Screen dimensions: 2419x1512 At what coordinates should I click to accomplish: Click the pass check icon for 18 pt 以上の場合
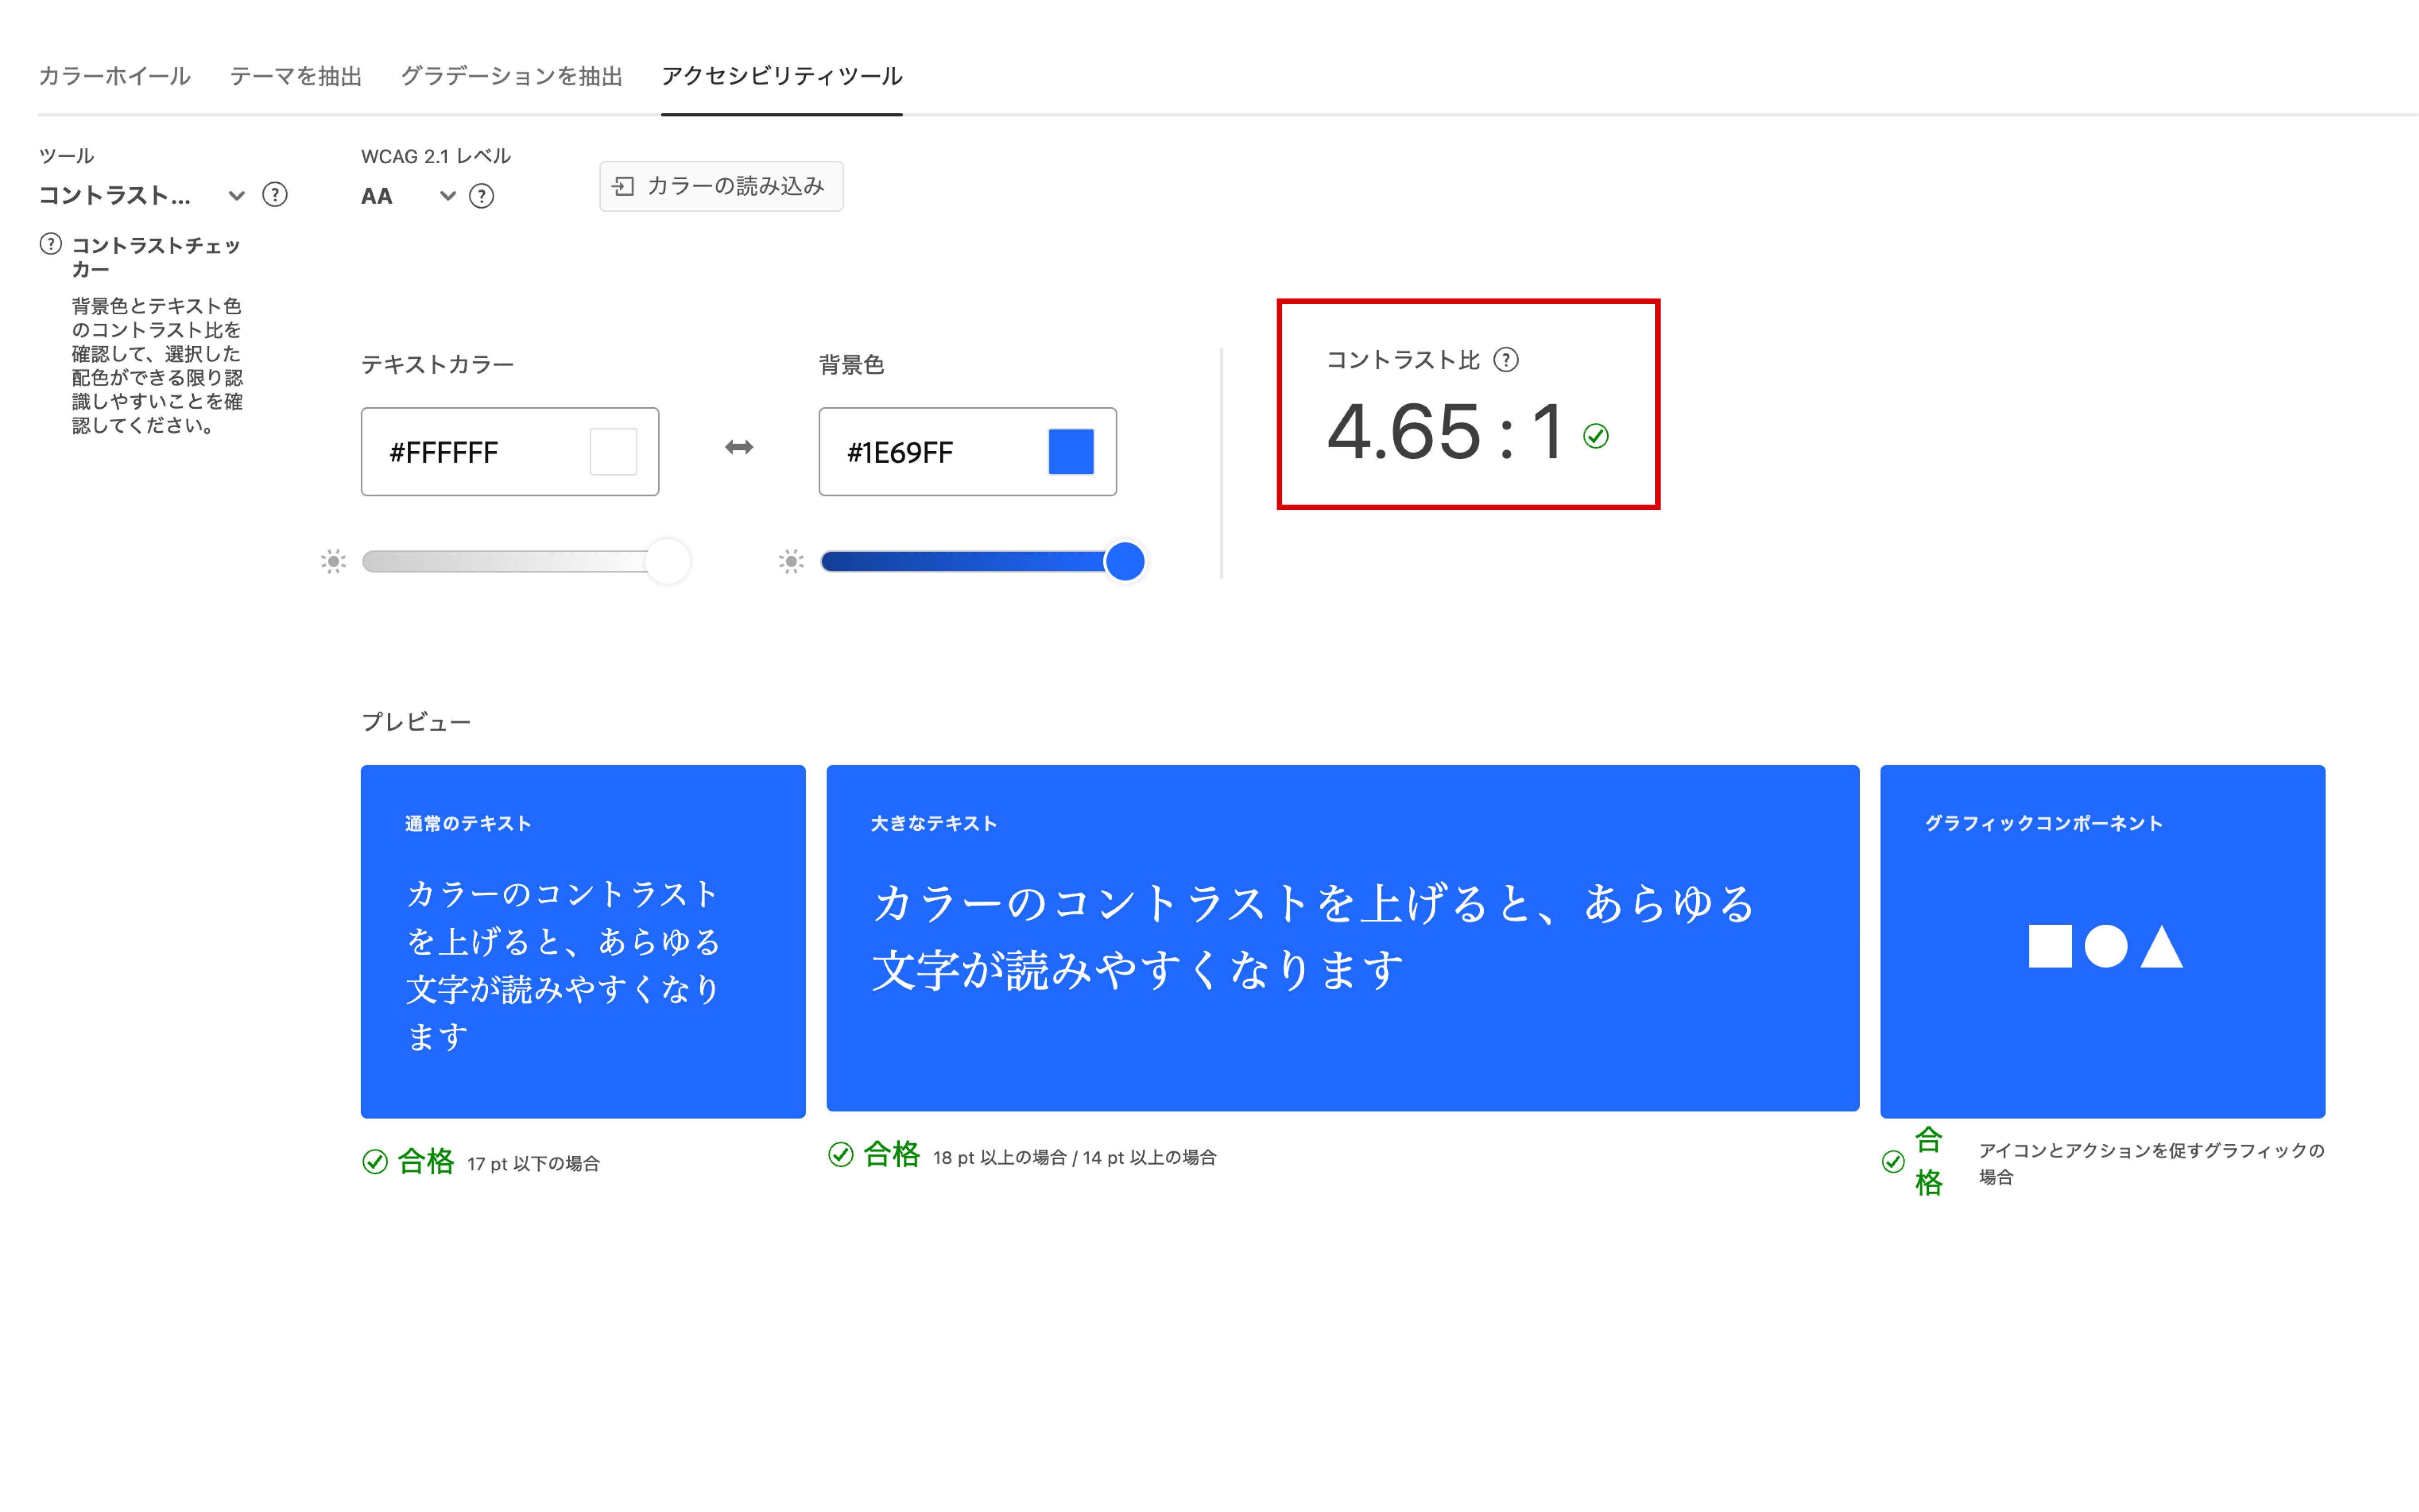click(x=841, y=1155)
